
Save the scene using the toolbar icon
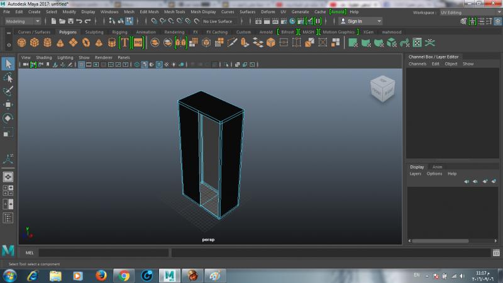click(x=70, y=21)
